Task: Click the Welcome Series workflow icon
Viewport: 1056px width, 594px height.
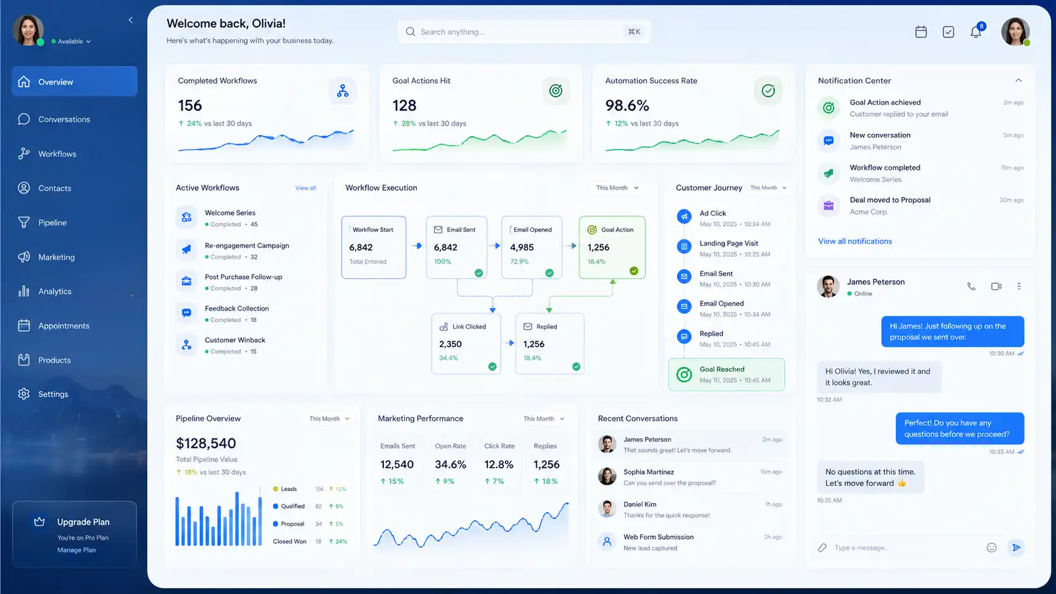Action: [x=186, y=217]
